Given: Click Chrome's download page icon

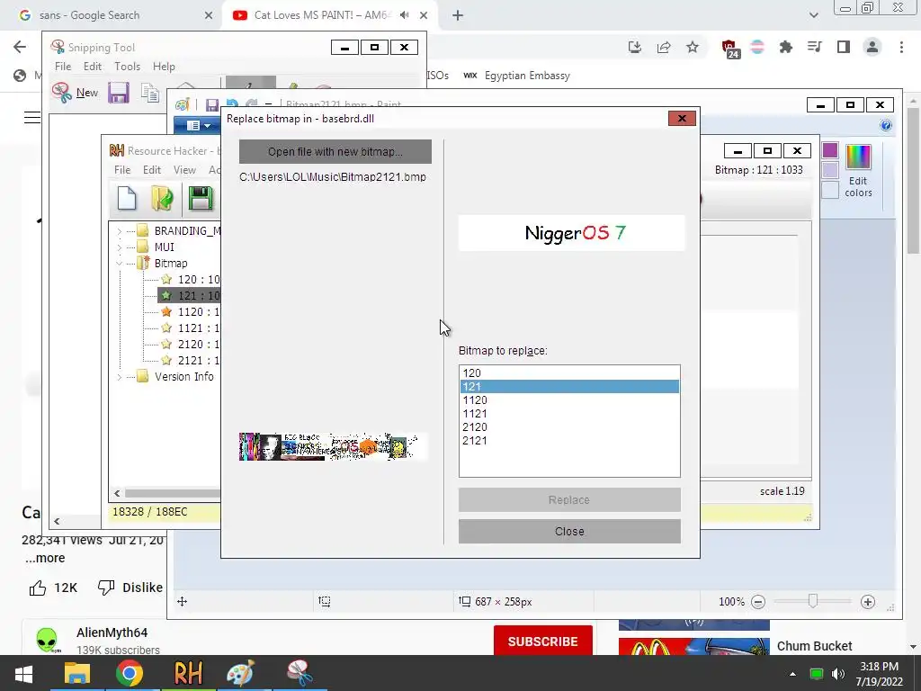Looking at the screenshot, I should [x=634, y=47].
